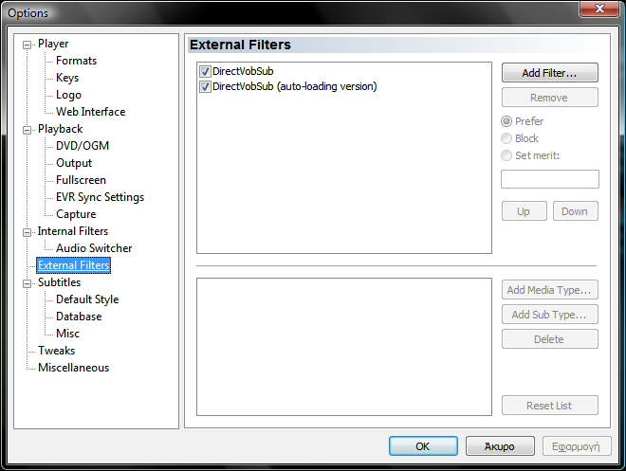Open the Default Style subtitles page
The width and height of the screenshot is (626, 471).
(x=87, y=299)
